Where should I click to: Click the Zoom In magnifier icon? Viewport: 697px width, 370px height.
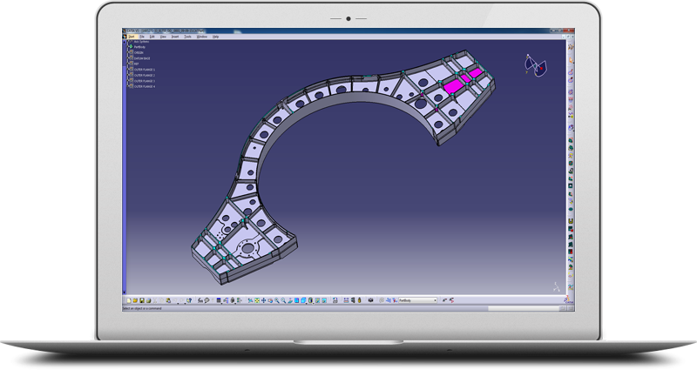(277, 300)
